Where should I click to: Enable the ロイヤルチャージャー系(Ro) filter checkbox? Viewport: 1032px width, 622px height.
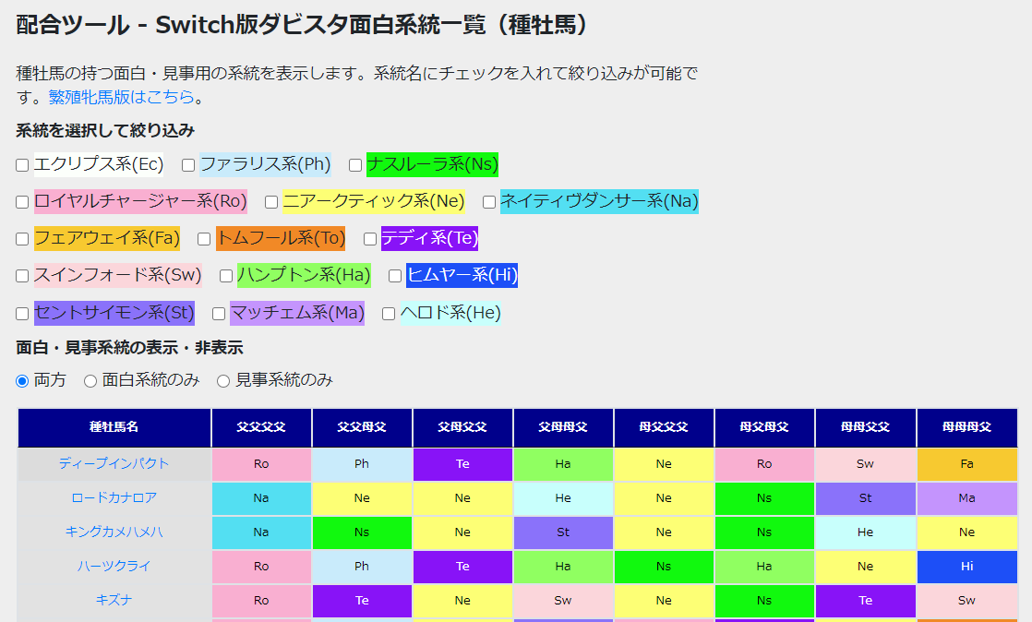pyautogui.click(x=22, y=202)
